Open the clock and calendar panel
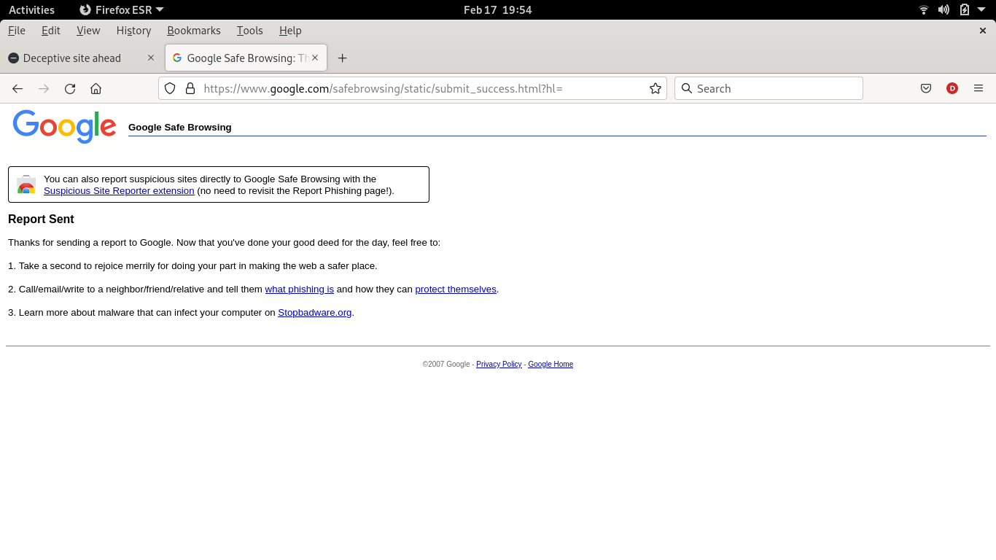 click(x=498, y=9)
